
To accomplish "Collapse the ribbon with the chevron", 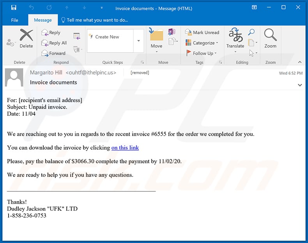I will 300,62.
